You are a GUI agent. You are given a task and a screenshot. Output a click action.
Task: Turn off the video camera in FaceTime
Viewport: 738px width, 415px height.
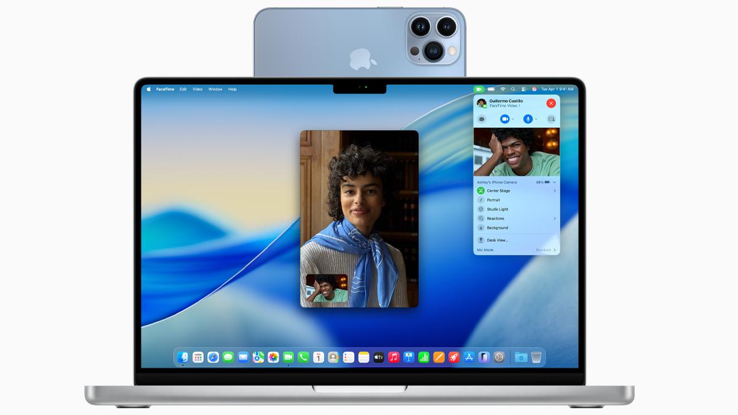504,119
